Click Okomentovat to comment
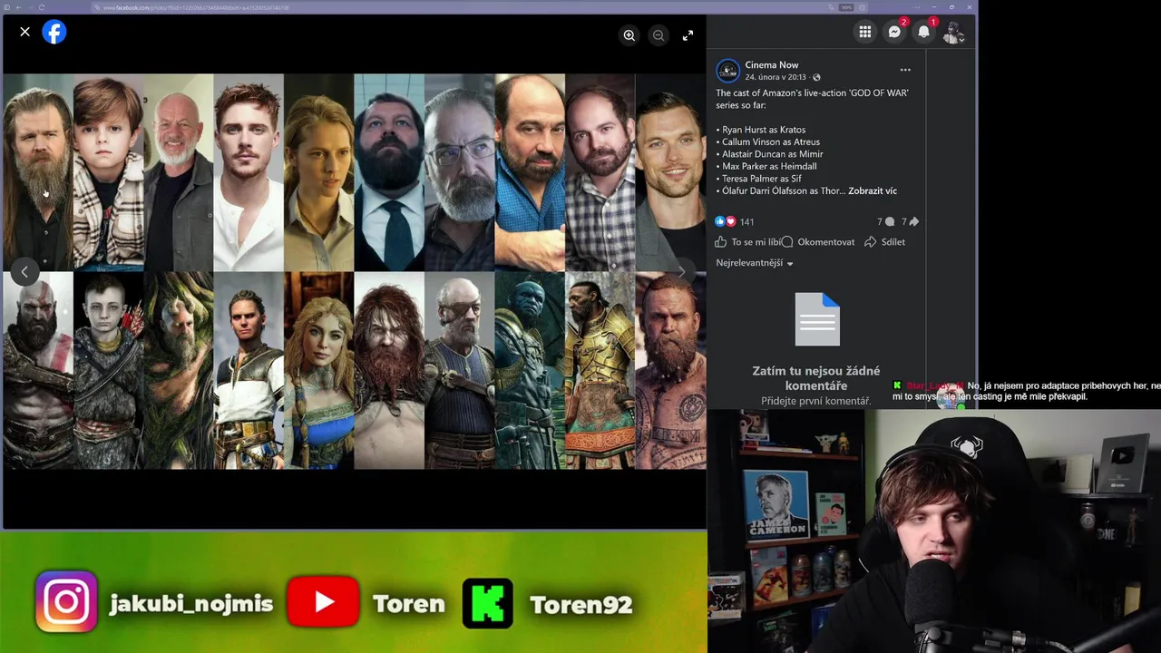The height and width of the screenshot is (653, 1161). [x=818, y=242]
